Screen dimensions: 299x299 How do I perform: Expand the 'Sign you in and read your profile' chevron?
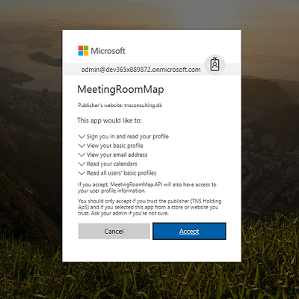click(81, 137)
